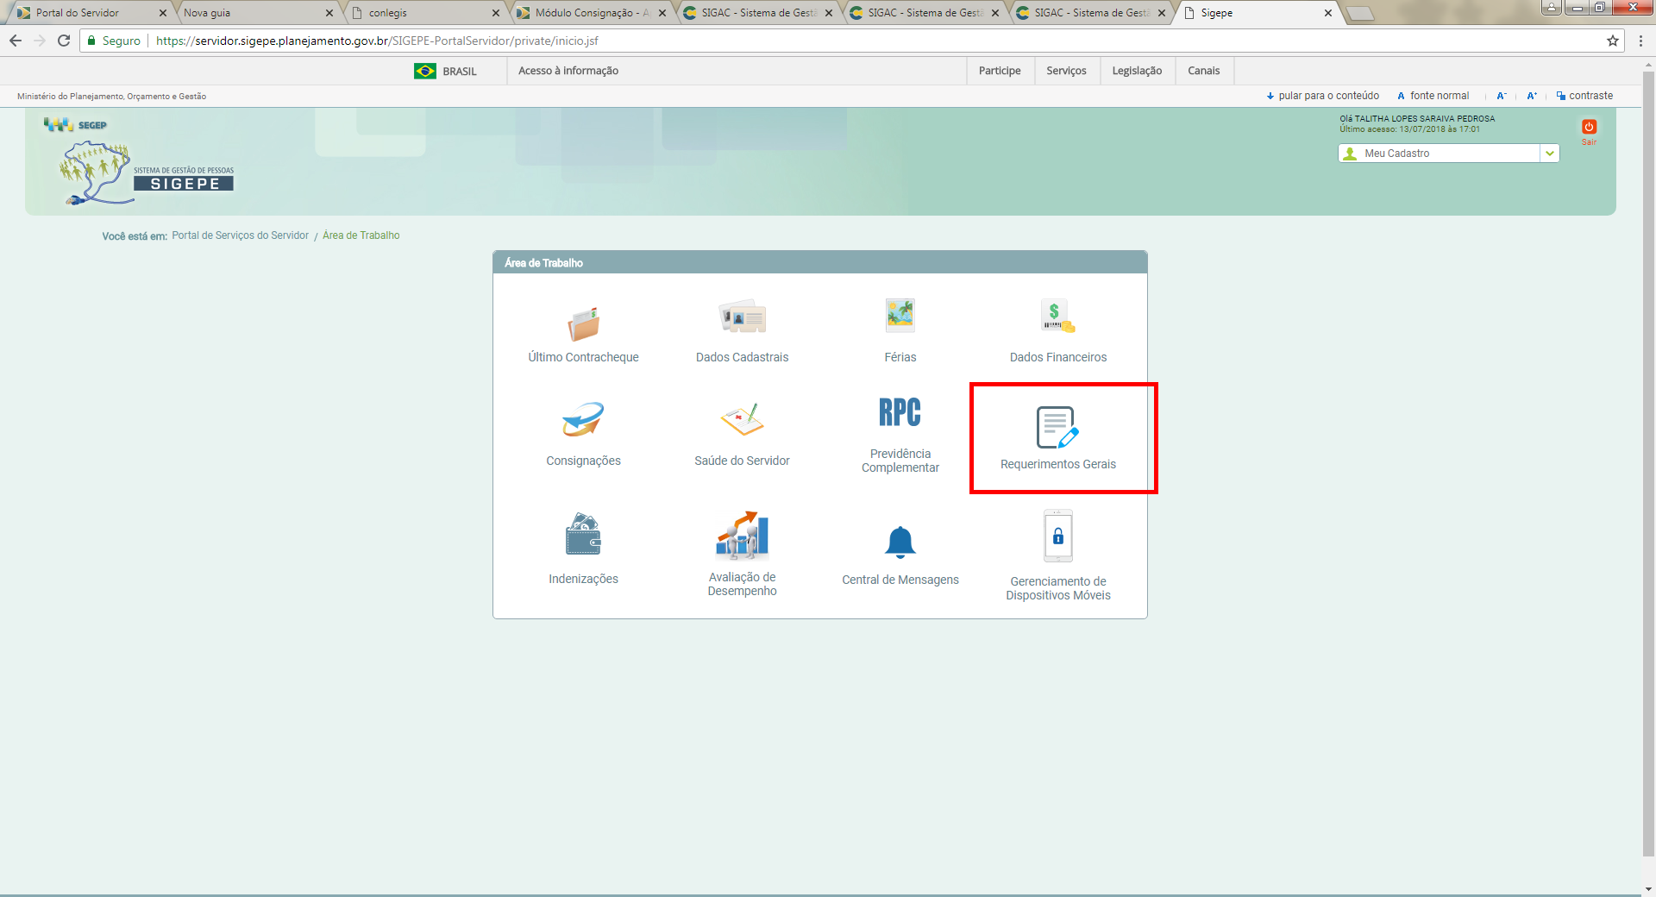
Task: Open the Serviços menu item
Action: pos(1066,71)
